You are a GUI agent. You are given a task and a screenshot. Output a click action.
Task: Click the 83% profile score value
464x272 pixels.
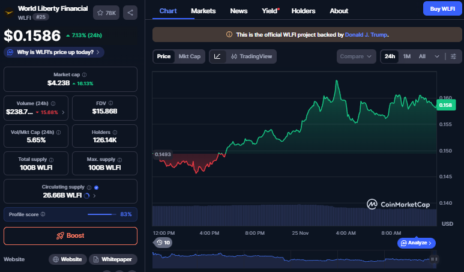point(126,214)
